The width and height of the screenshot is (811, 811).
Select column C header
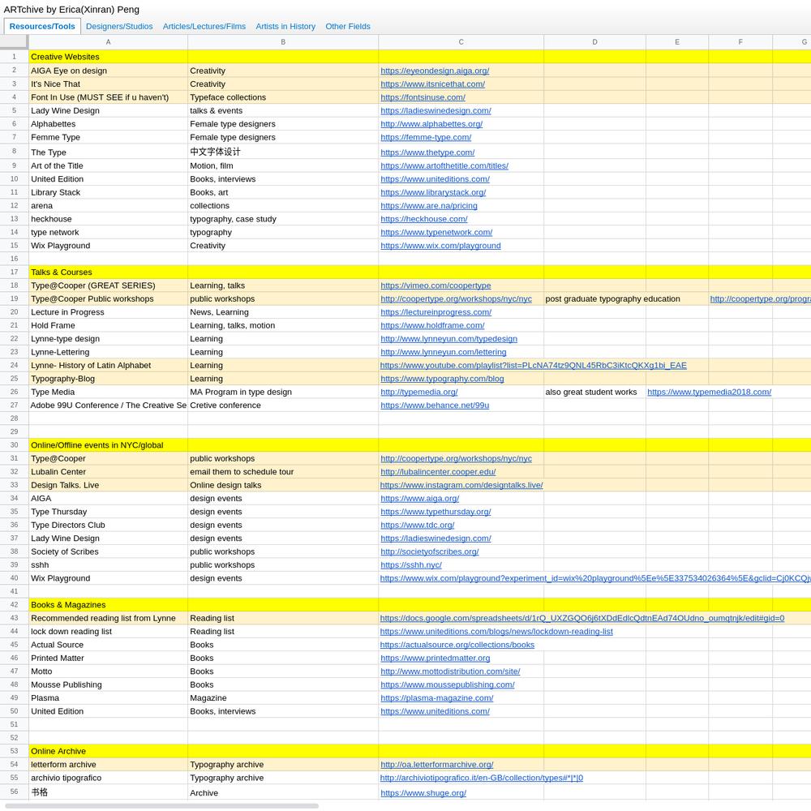coord(461,42)
